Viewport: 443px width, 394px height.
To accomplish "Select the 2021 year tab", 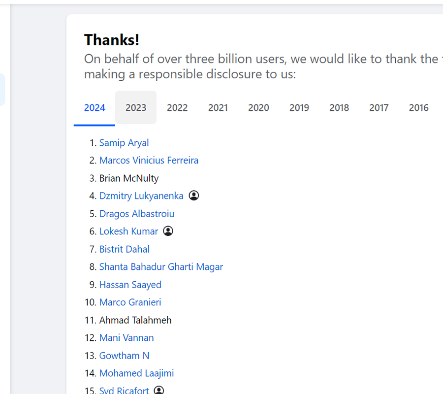I will click(218, 108).
